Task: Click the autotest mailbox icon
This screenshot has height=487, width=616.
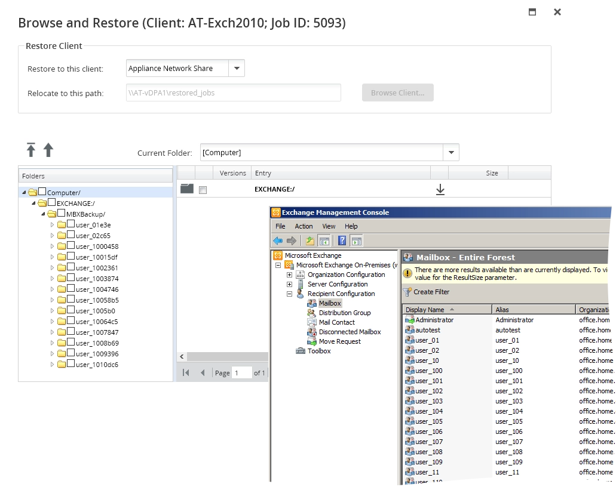Action: click(410, 330)
